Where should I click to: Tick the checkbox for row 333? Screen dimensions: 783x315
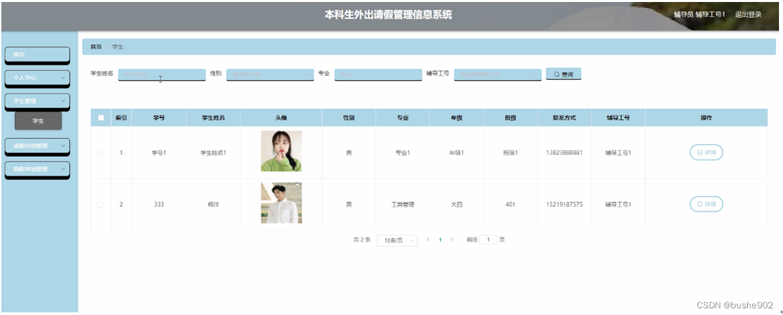click(x=100, y=204)
